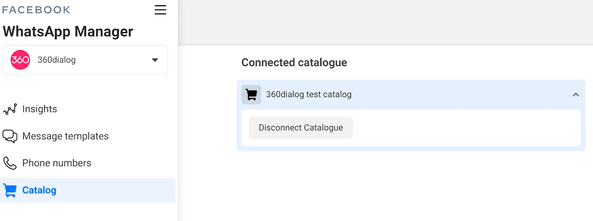Open the 360dialog account dropdown arrow
The image size is (593, 221).
(x=155, y=60)
